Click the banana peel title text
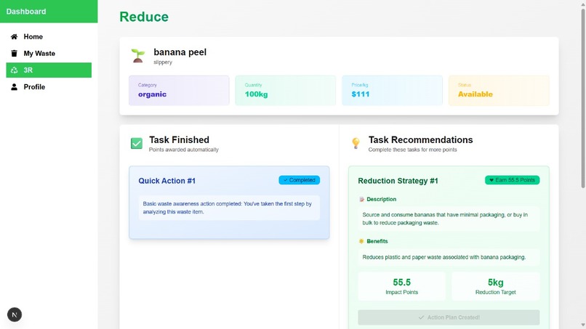 180,52
